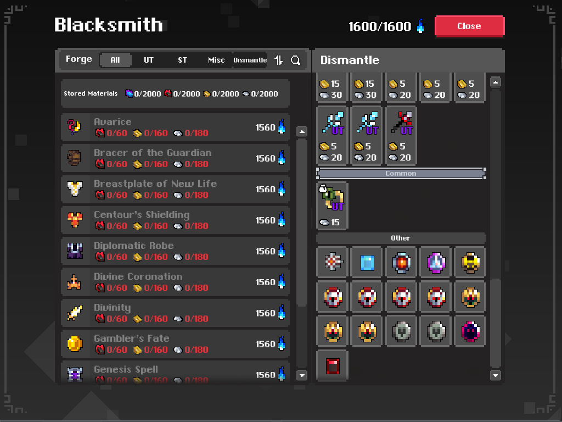Open the Dismantle tab in Forge bar
Screen dimensions: 562x422
coord(250,60)
